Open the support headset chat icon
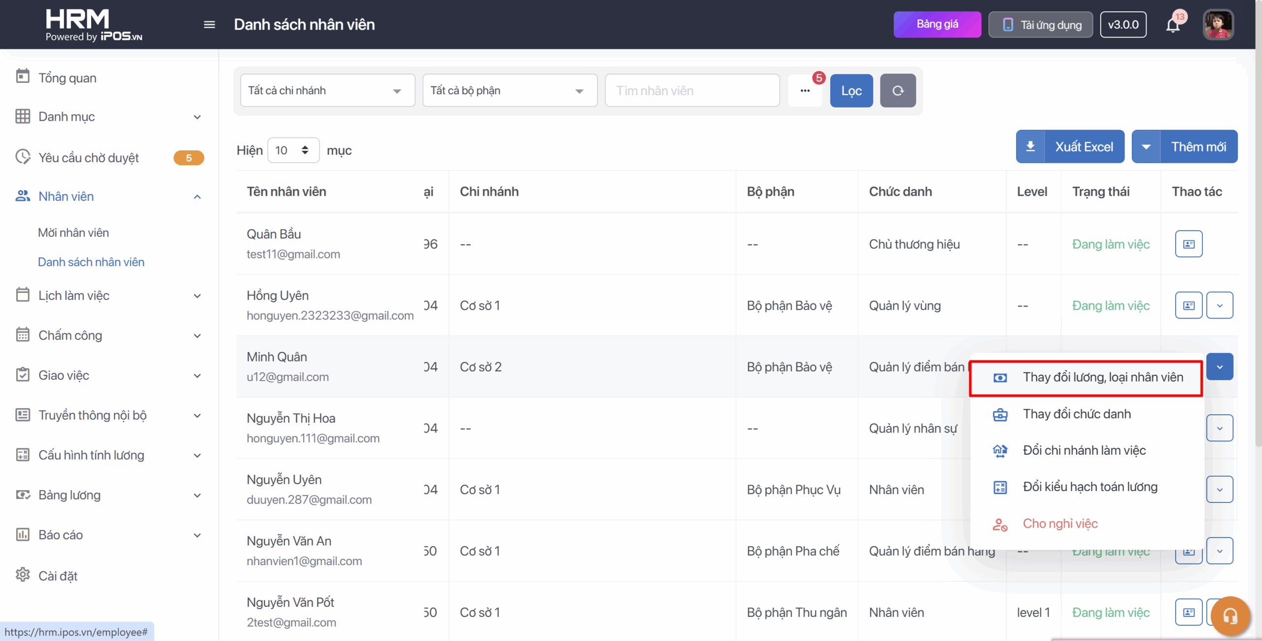Screen dimensions: 1262x641 (1230, 616)
